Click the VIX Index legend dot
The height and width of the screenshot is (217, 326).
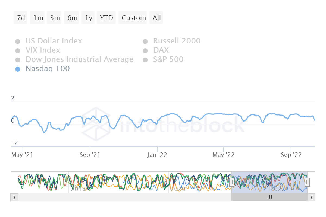(x=18, y=50)
